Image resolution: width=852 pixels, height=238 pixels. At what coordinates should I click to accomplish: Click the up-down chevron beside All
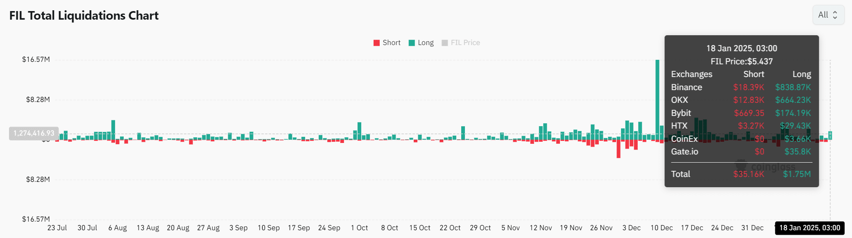[835, 15]
